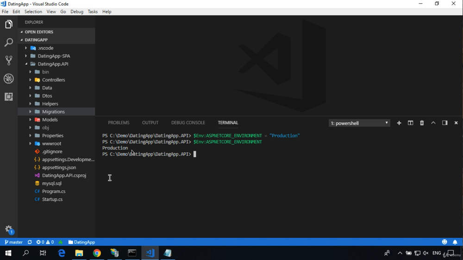Click the flame icon in status bar
Image resolution: width=463 pixels, height=260 pixels.
pos(61,242)
